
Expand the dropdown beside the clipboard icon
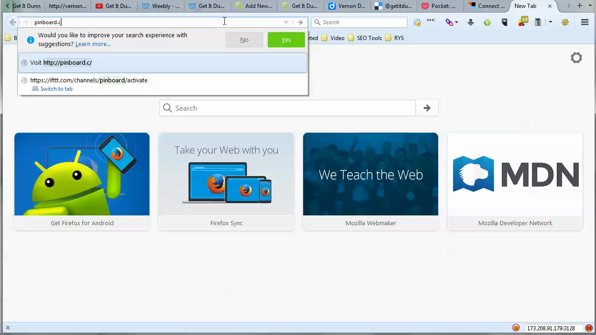point(550,22)
